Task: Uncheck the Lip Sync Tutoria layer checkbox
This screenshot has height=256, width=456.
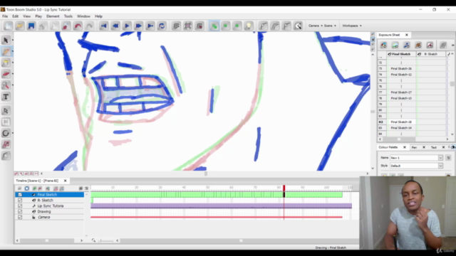Action: [20, 206]
